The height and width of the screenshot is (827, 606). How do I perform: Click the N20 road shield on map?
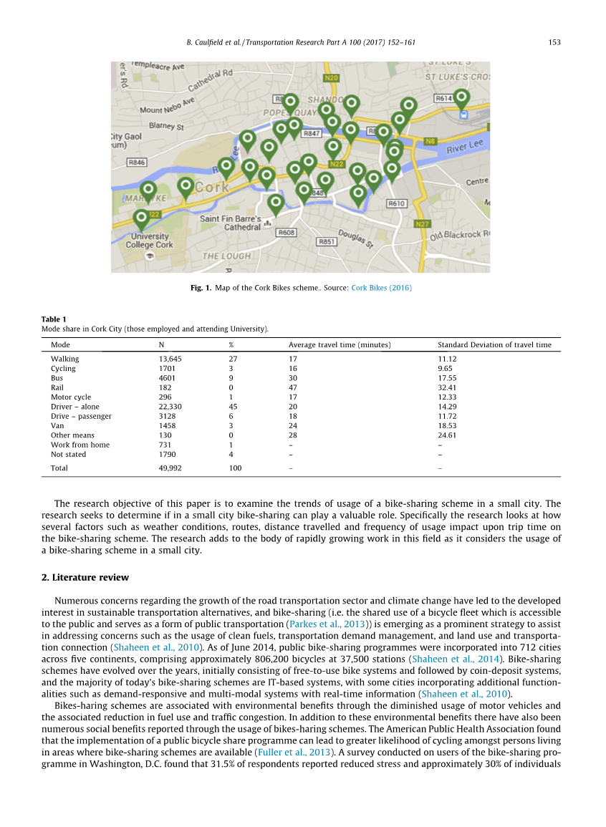click(x=330, y=77)
